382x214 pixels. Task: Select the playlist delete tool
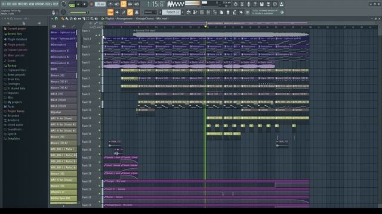pos(71,18)
